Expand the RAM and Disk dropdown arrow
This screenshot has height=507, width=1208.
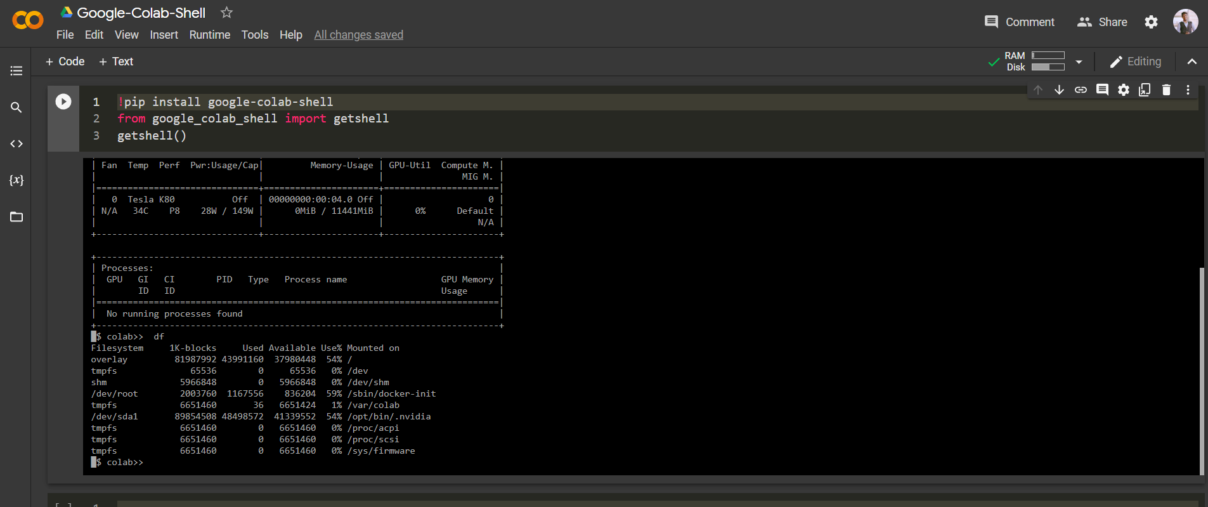1079,62
